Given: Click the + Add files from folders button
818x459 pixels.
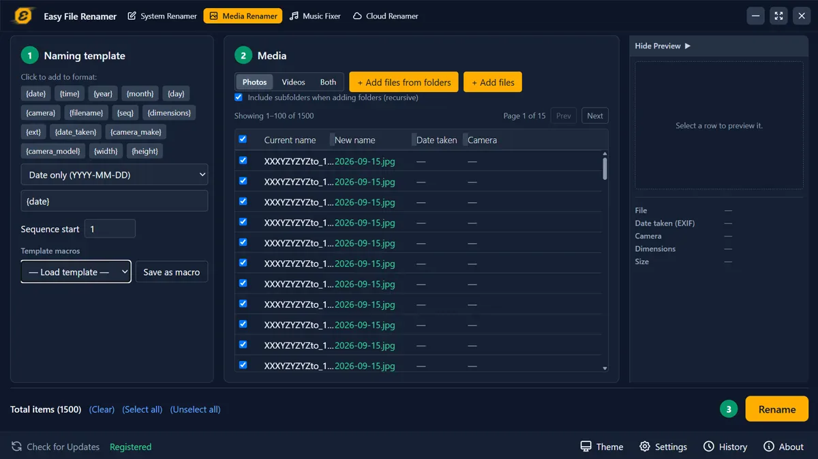Looking at the screenshot, I should click(404, 82).
